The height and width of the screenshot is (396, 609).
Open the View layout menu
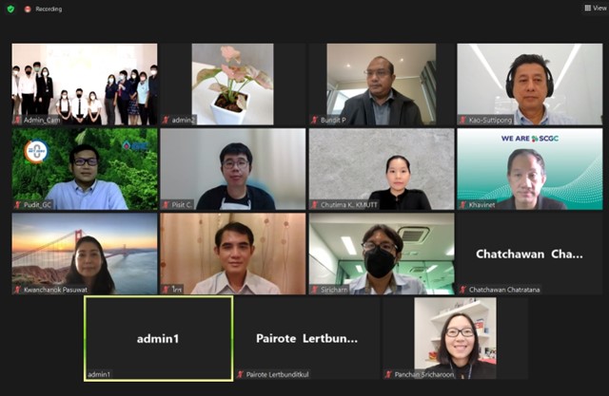[597, 8]
